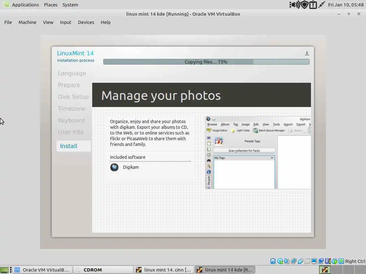Click the Image Editor icon in digiKam preview
Image resolution: width=366 pixels, height=274 pixels.
(x=209, y=130)
